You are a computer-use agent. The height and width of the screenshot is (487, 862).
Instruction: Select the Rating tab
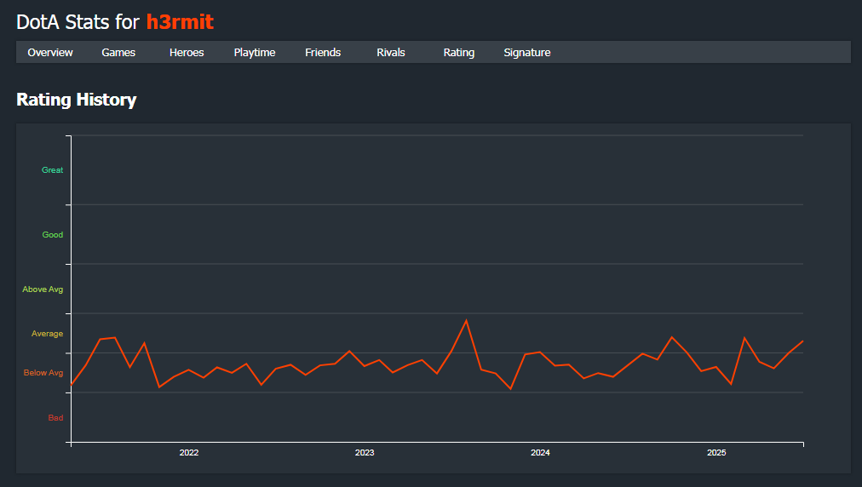[x=459, y=52]
